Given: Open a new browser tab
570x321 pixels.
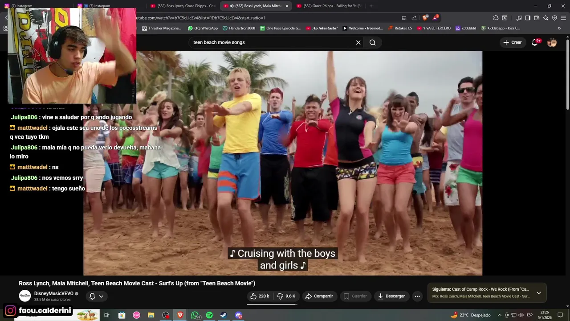Looking at the screenshot, I should pos(371,6).
